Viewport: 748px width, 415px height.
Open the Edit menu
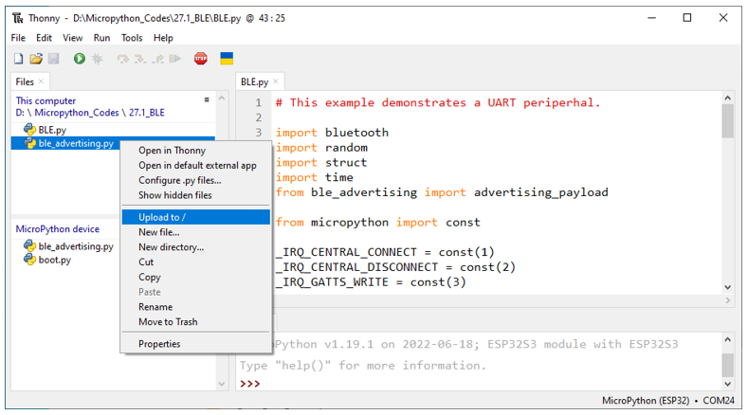(x=44, y=38)
